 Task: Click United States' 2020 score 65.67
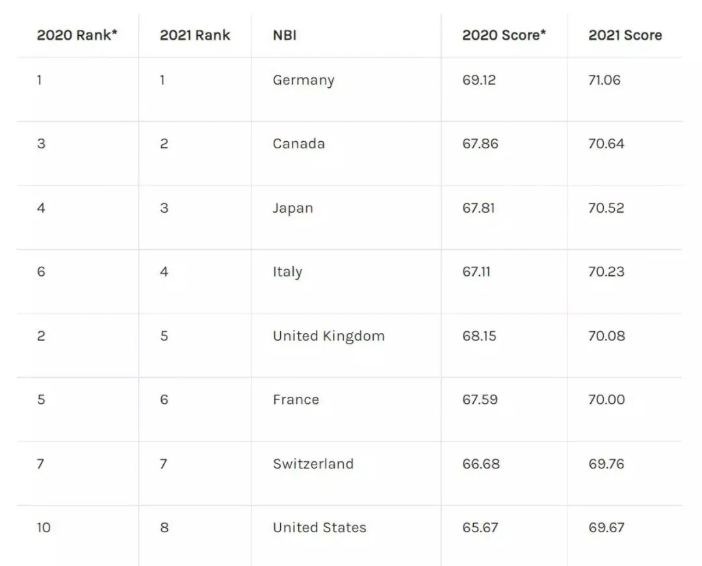(x=480, y=528)
